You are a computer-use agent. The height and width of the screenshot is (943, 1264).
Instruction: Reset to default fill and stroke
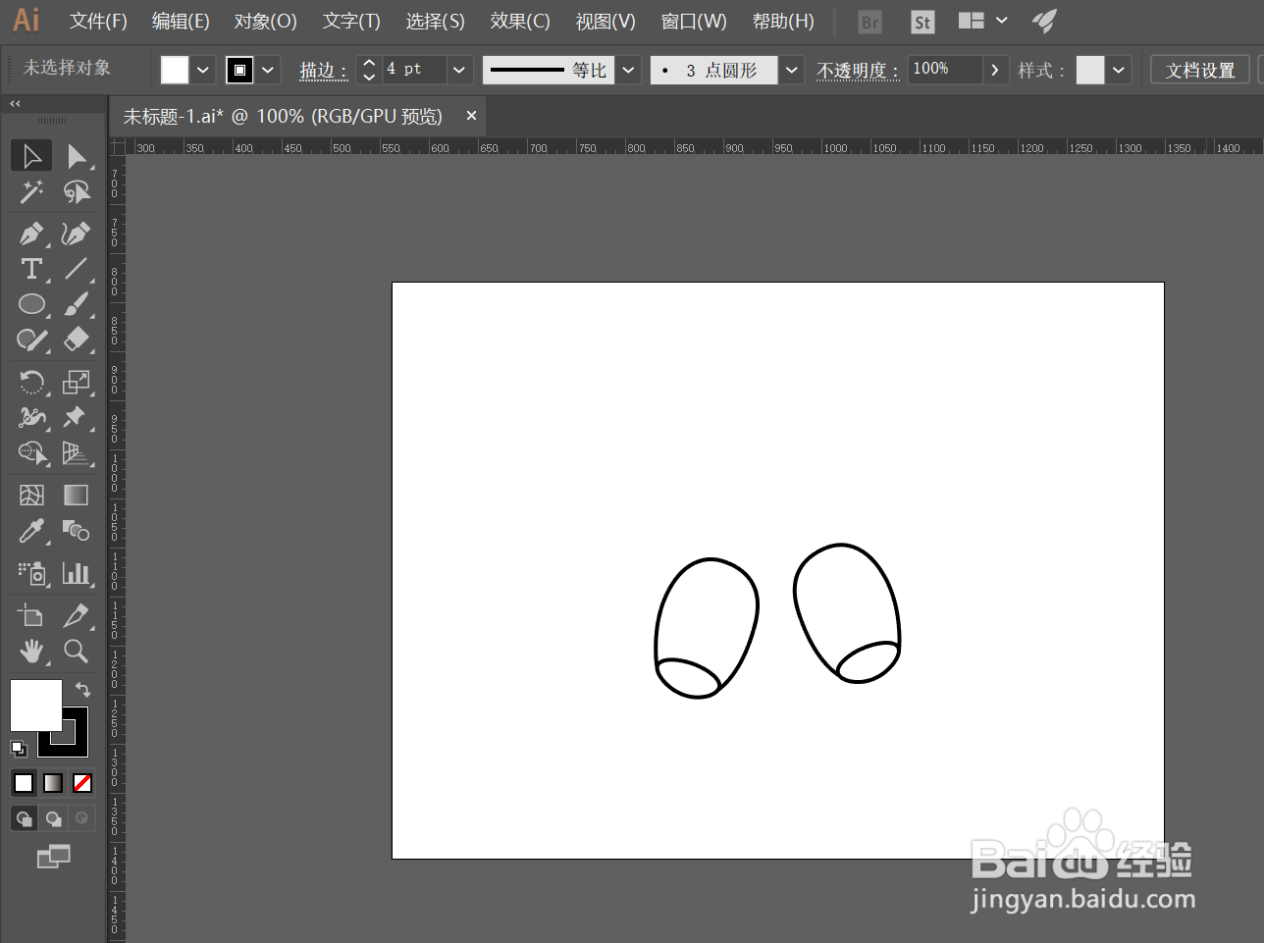(x=18, y=749)
